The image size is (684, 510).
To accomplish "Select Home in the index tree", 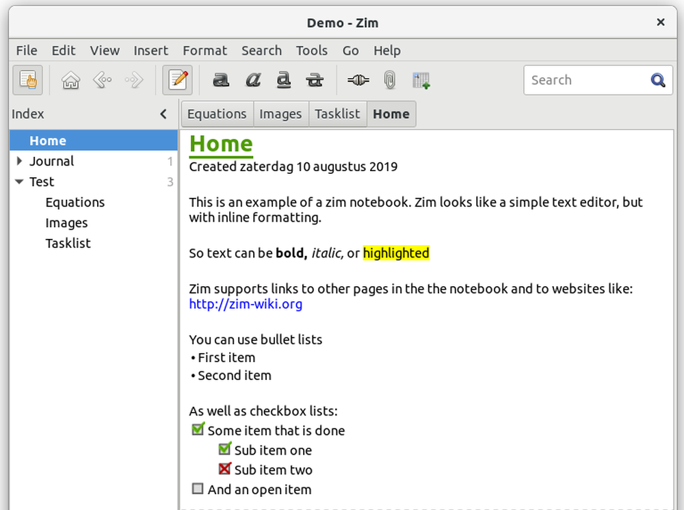I will (x=93, y=140).
